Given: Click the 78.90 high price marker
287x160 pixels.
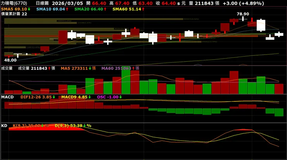Looking at the screenshot, I should [x=243, y=14].
